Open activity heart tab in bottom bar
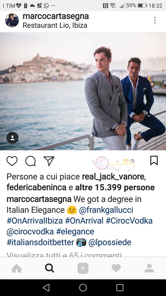Image resolution: width=166 pixels, height=296 pixels. coord(116,268)
